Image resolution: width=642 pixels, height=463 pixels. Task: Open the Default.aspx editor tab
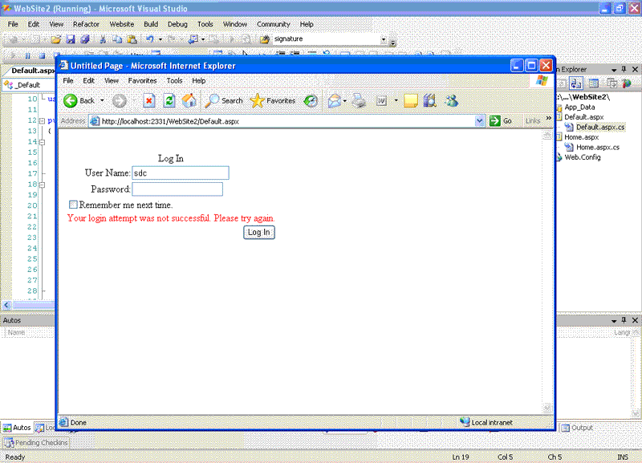pyautogui.click(x=31, y=71)
